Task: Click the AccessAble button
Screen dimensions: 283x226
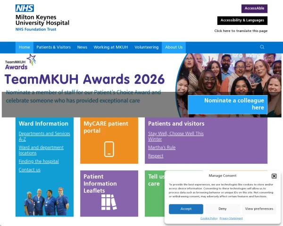Action: coord(254,8)
